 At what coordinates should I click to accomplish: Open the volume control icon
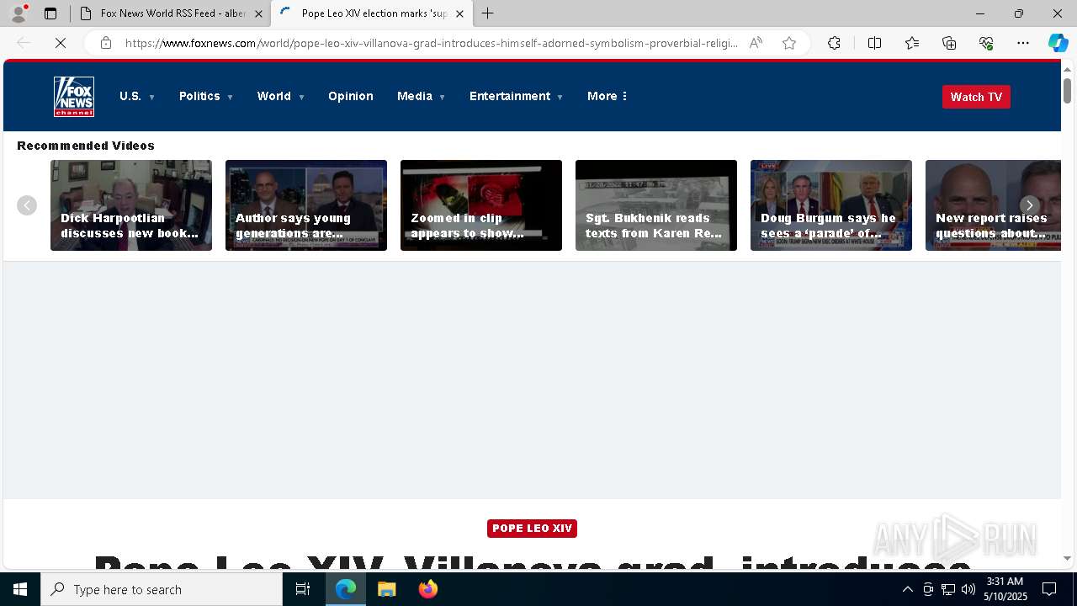pos(968,589)
